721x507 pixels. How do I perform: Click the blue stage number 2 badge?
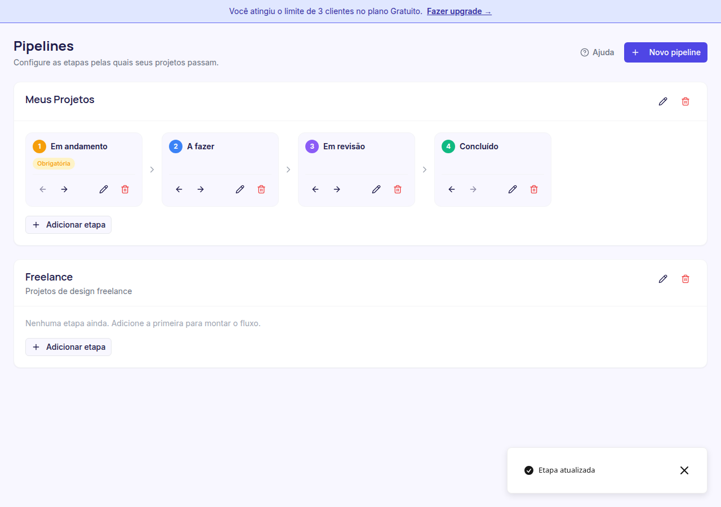176,146
